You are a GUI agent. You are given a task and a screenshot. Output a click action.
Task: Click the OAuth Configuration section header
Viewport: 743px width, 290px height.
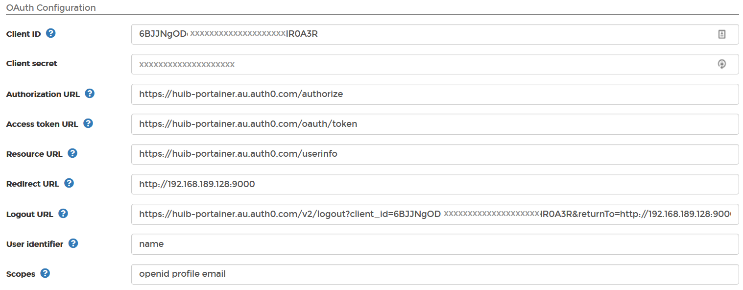[x=50, y=7]
